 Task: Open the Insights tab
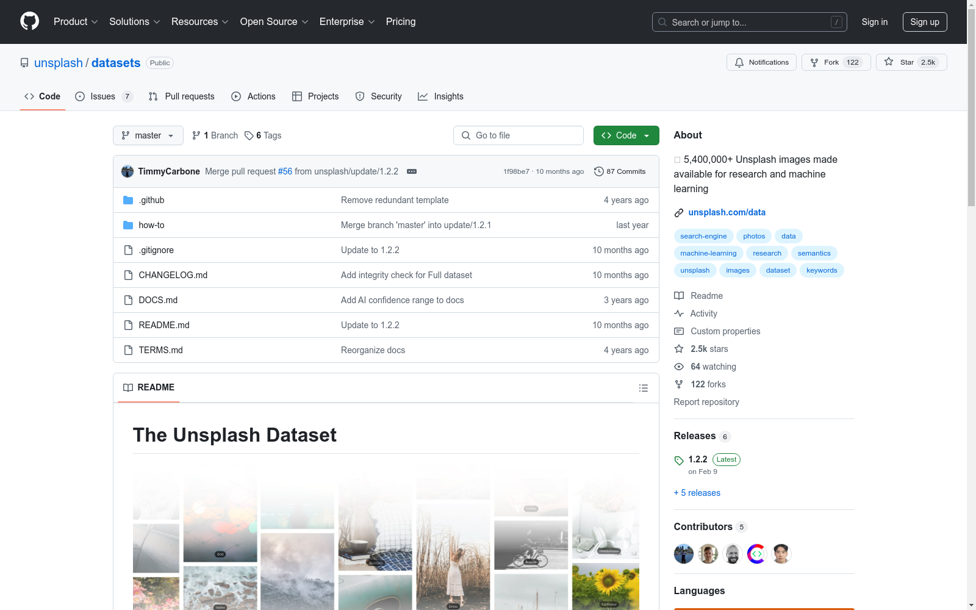point(440,96)
